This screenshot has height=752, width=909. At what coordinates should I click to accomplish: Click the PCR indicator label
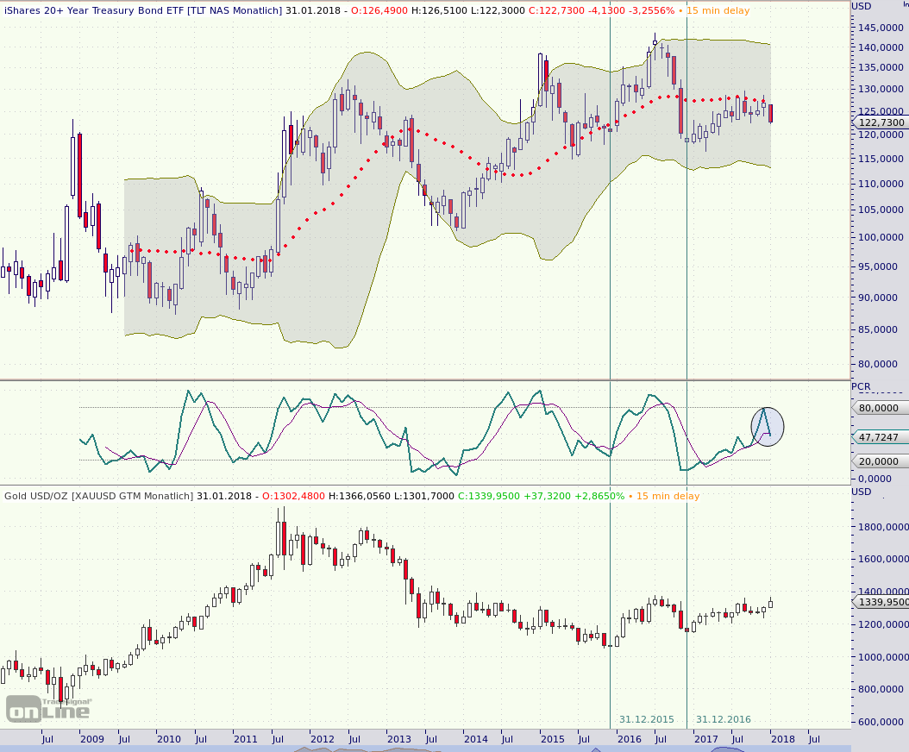pos(861,386)
